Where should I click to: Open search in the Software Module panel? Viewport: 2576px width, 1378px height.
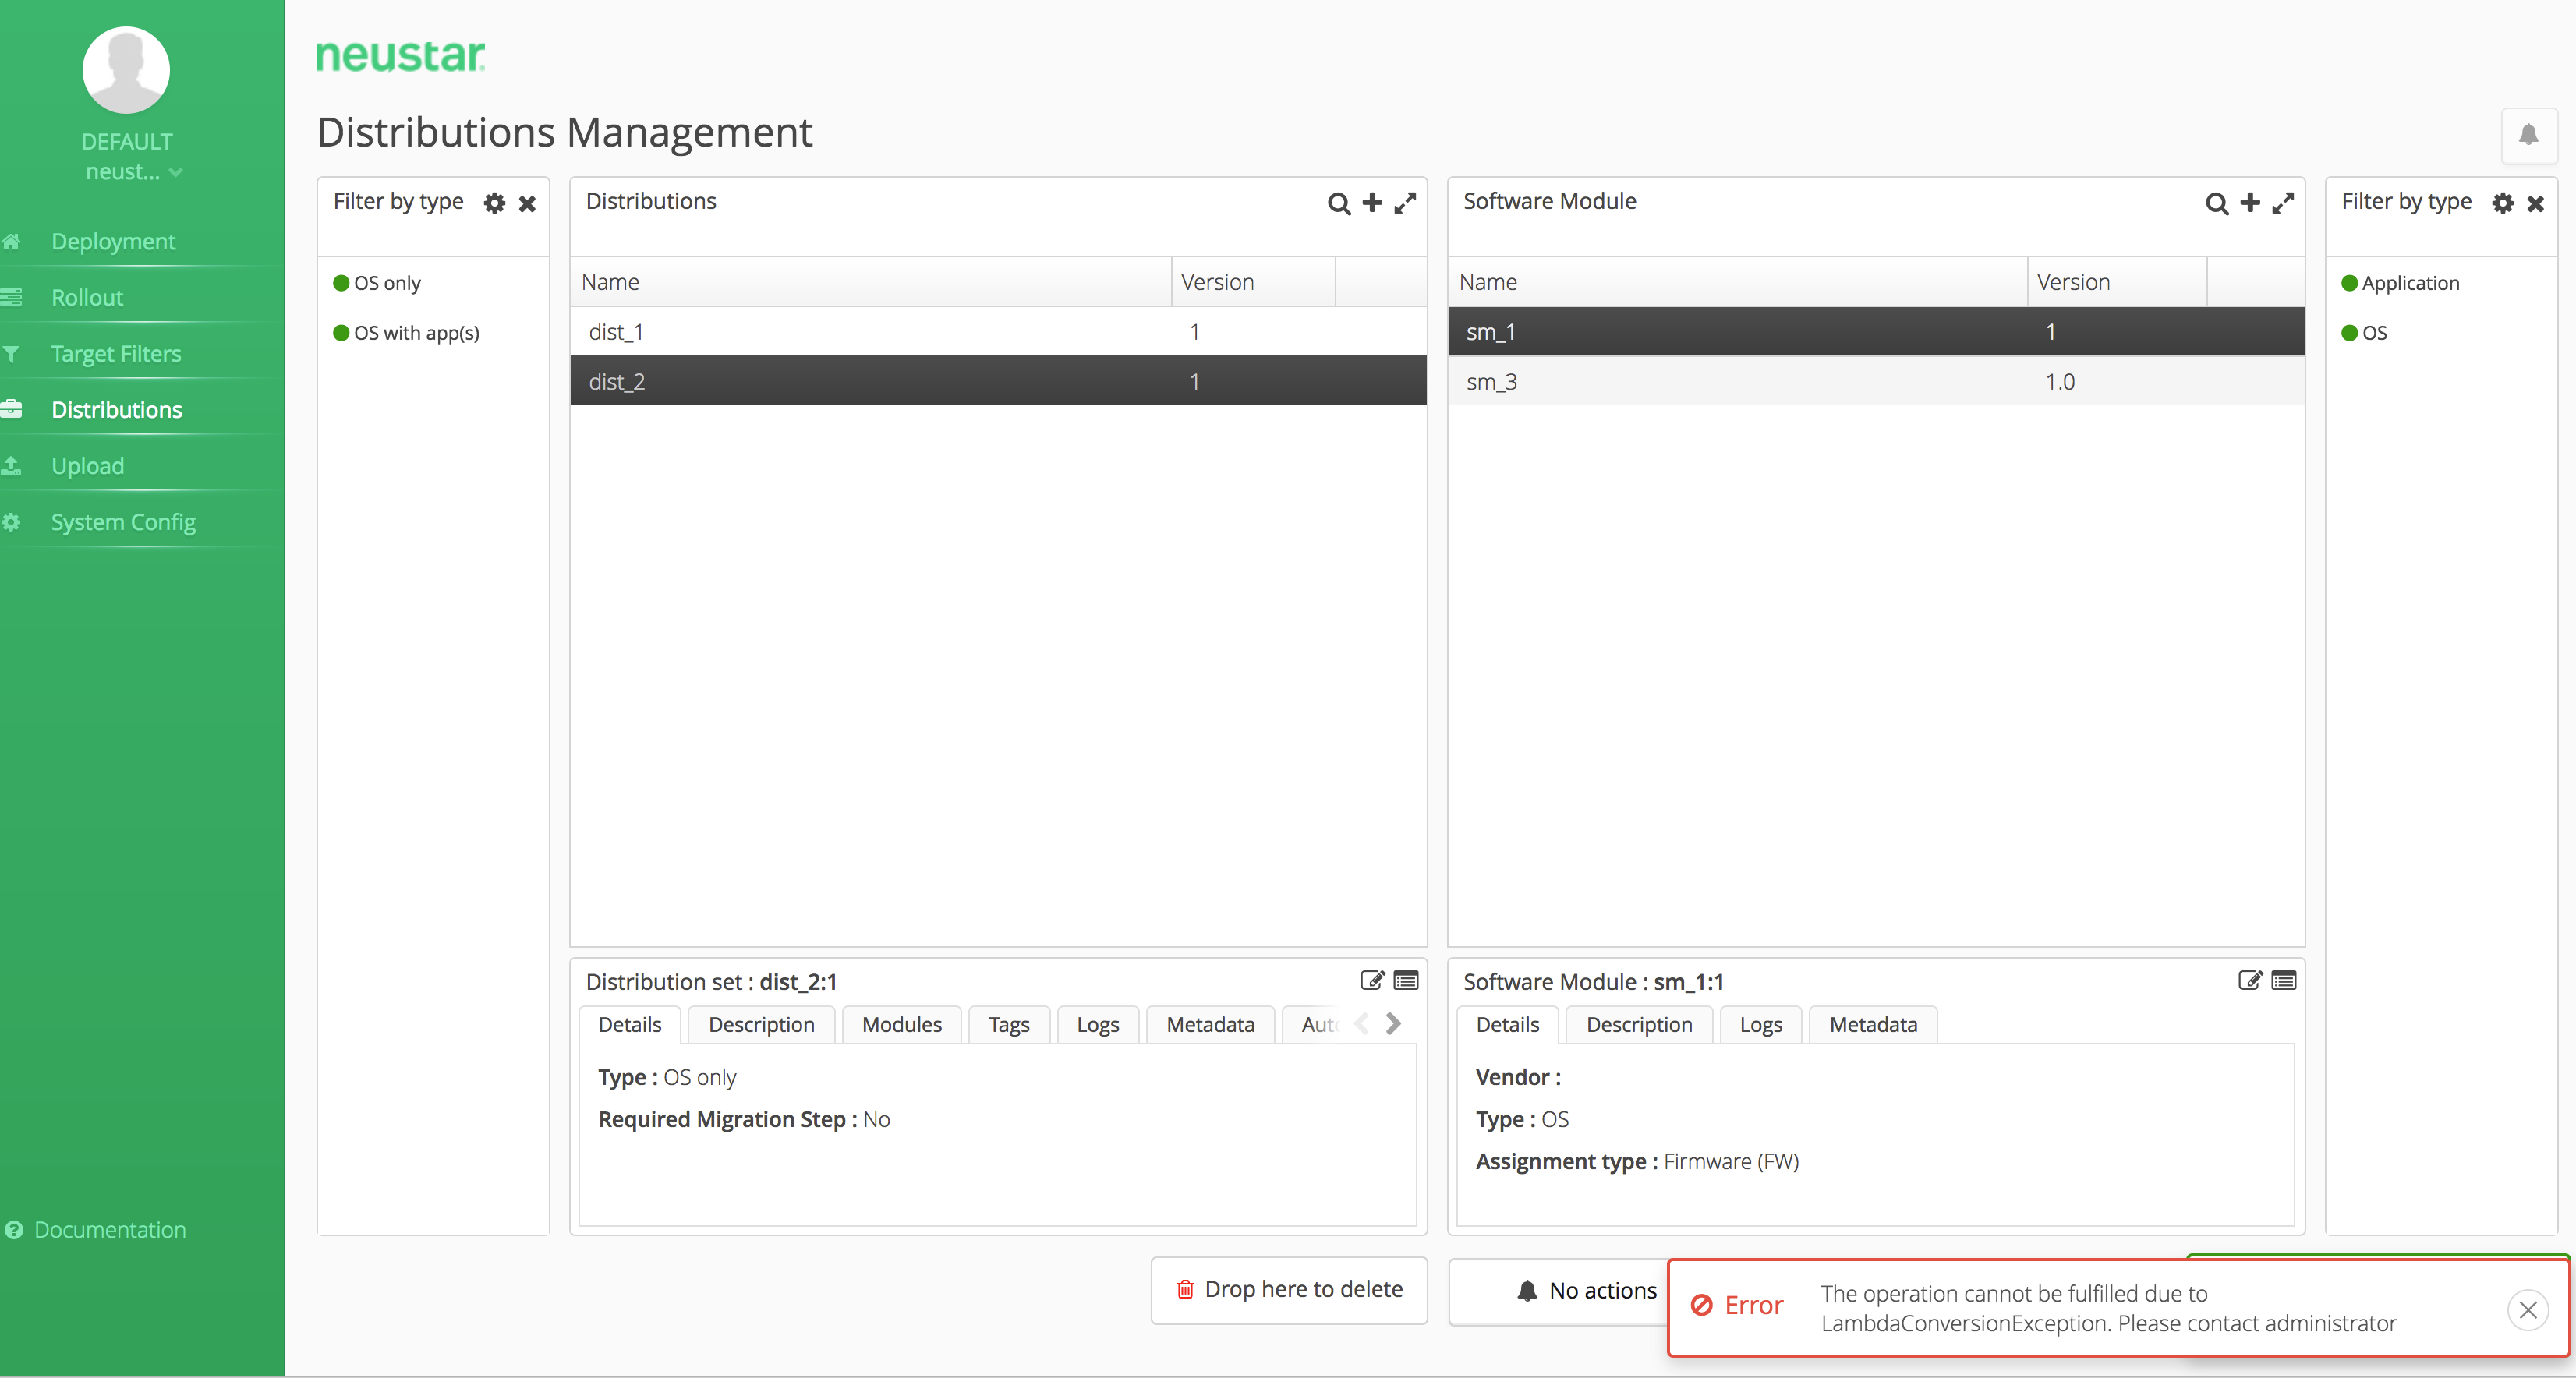point(2217,203)
